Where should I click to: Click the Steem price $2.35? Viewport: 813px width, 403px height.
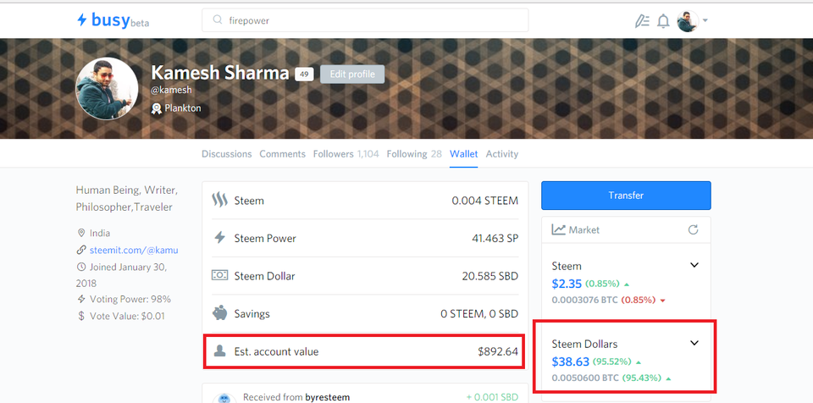coord(567,284)
